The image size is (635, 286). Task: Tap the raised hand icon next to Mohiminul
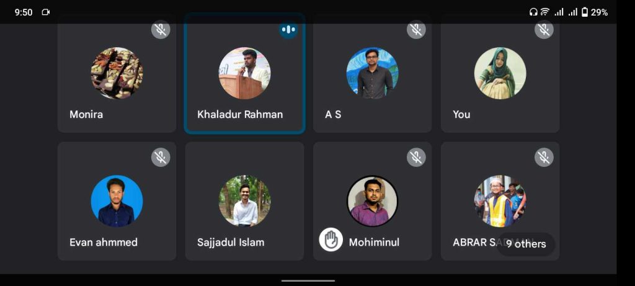331,239
